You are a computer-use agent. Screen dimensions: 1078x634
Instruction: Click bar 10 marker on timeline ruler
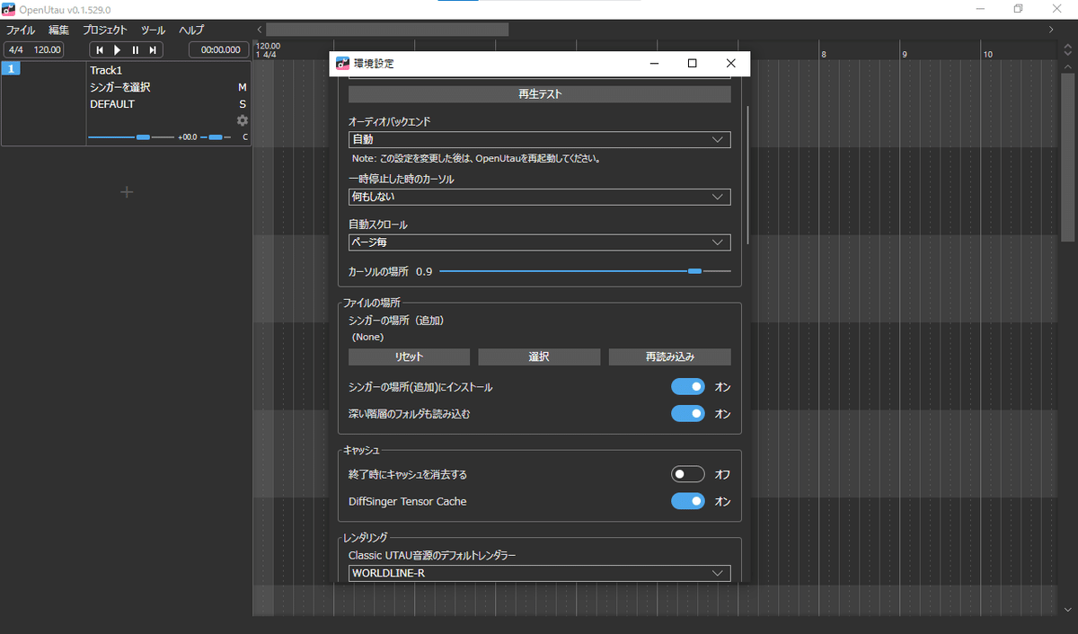(987, 55)
